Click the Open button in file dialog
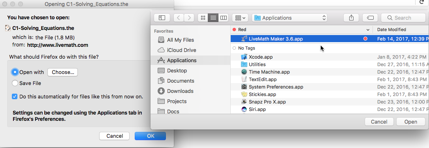 (x=411, y=122)
